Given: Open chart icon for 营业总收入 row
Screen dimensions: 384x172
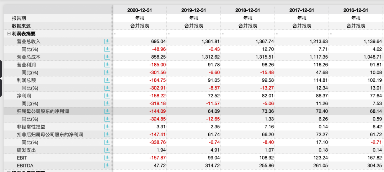Looking at the screenshot, I should point(107,42).
